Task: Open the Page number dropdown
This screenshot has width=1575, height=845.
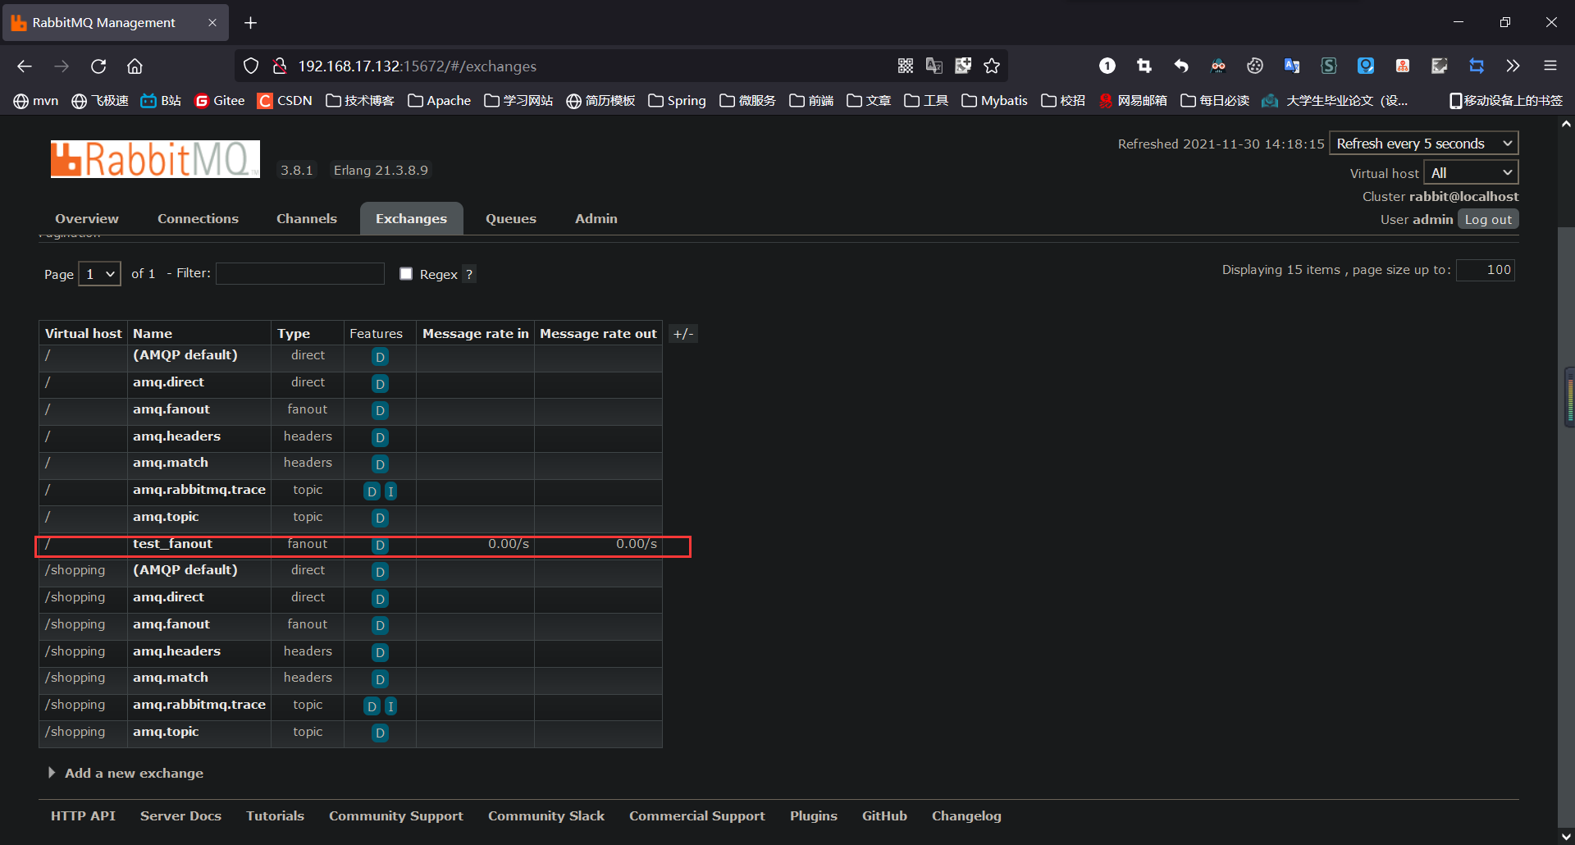Action: point(99,273)
